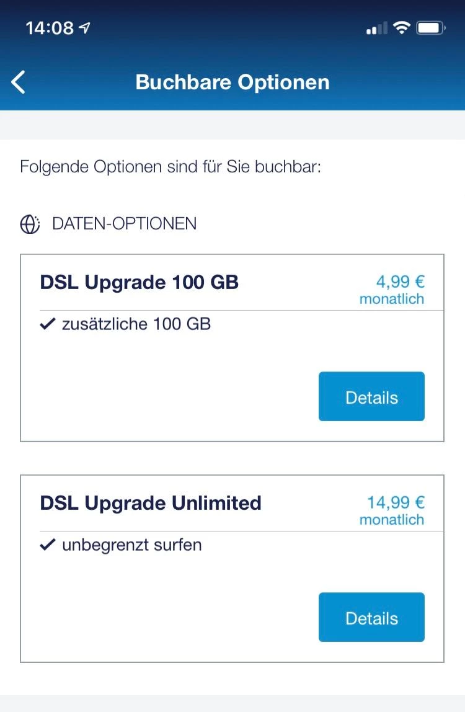
Task: Click the unbegrenzt surfen feature text
Action: pos(132,545)
